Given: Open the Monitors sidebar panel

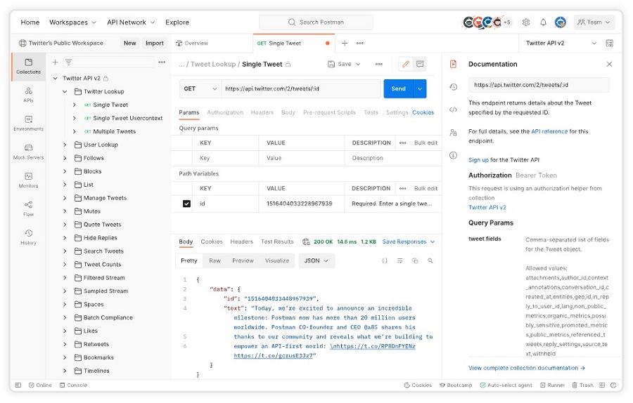Looking at the screenshot, I should click(x=28, y=180).
